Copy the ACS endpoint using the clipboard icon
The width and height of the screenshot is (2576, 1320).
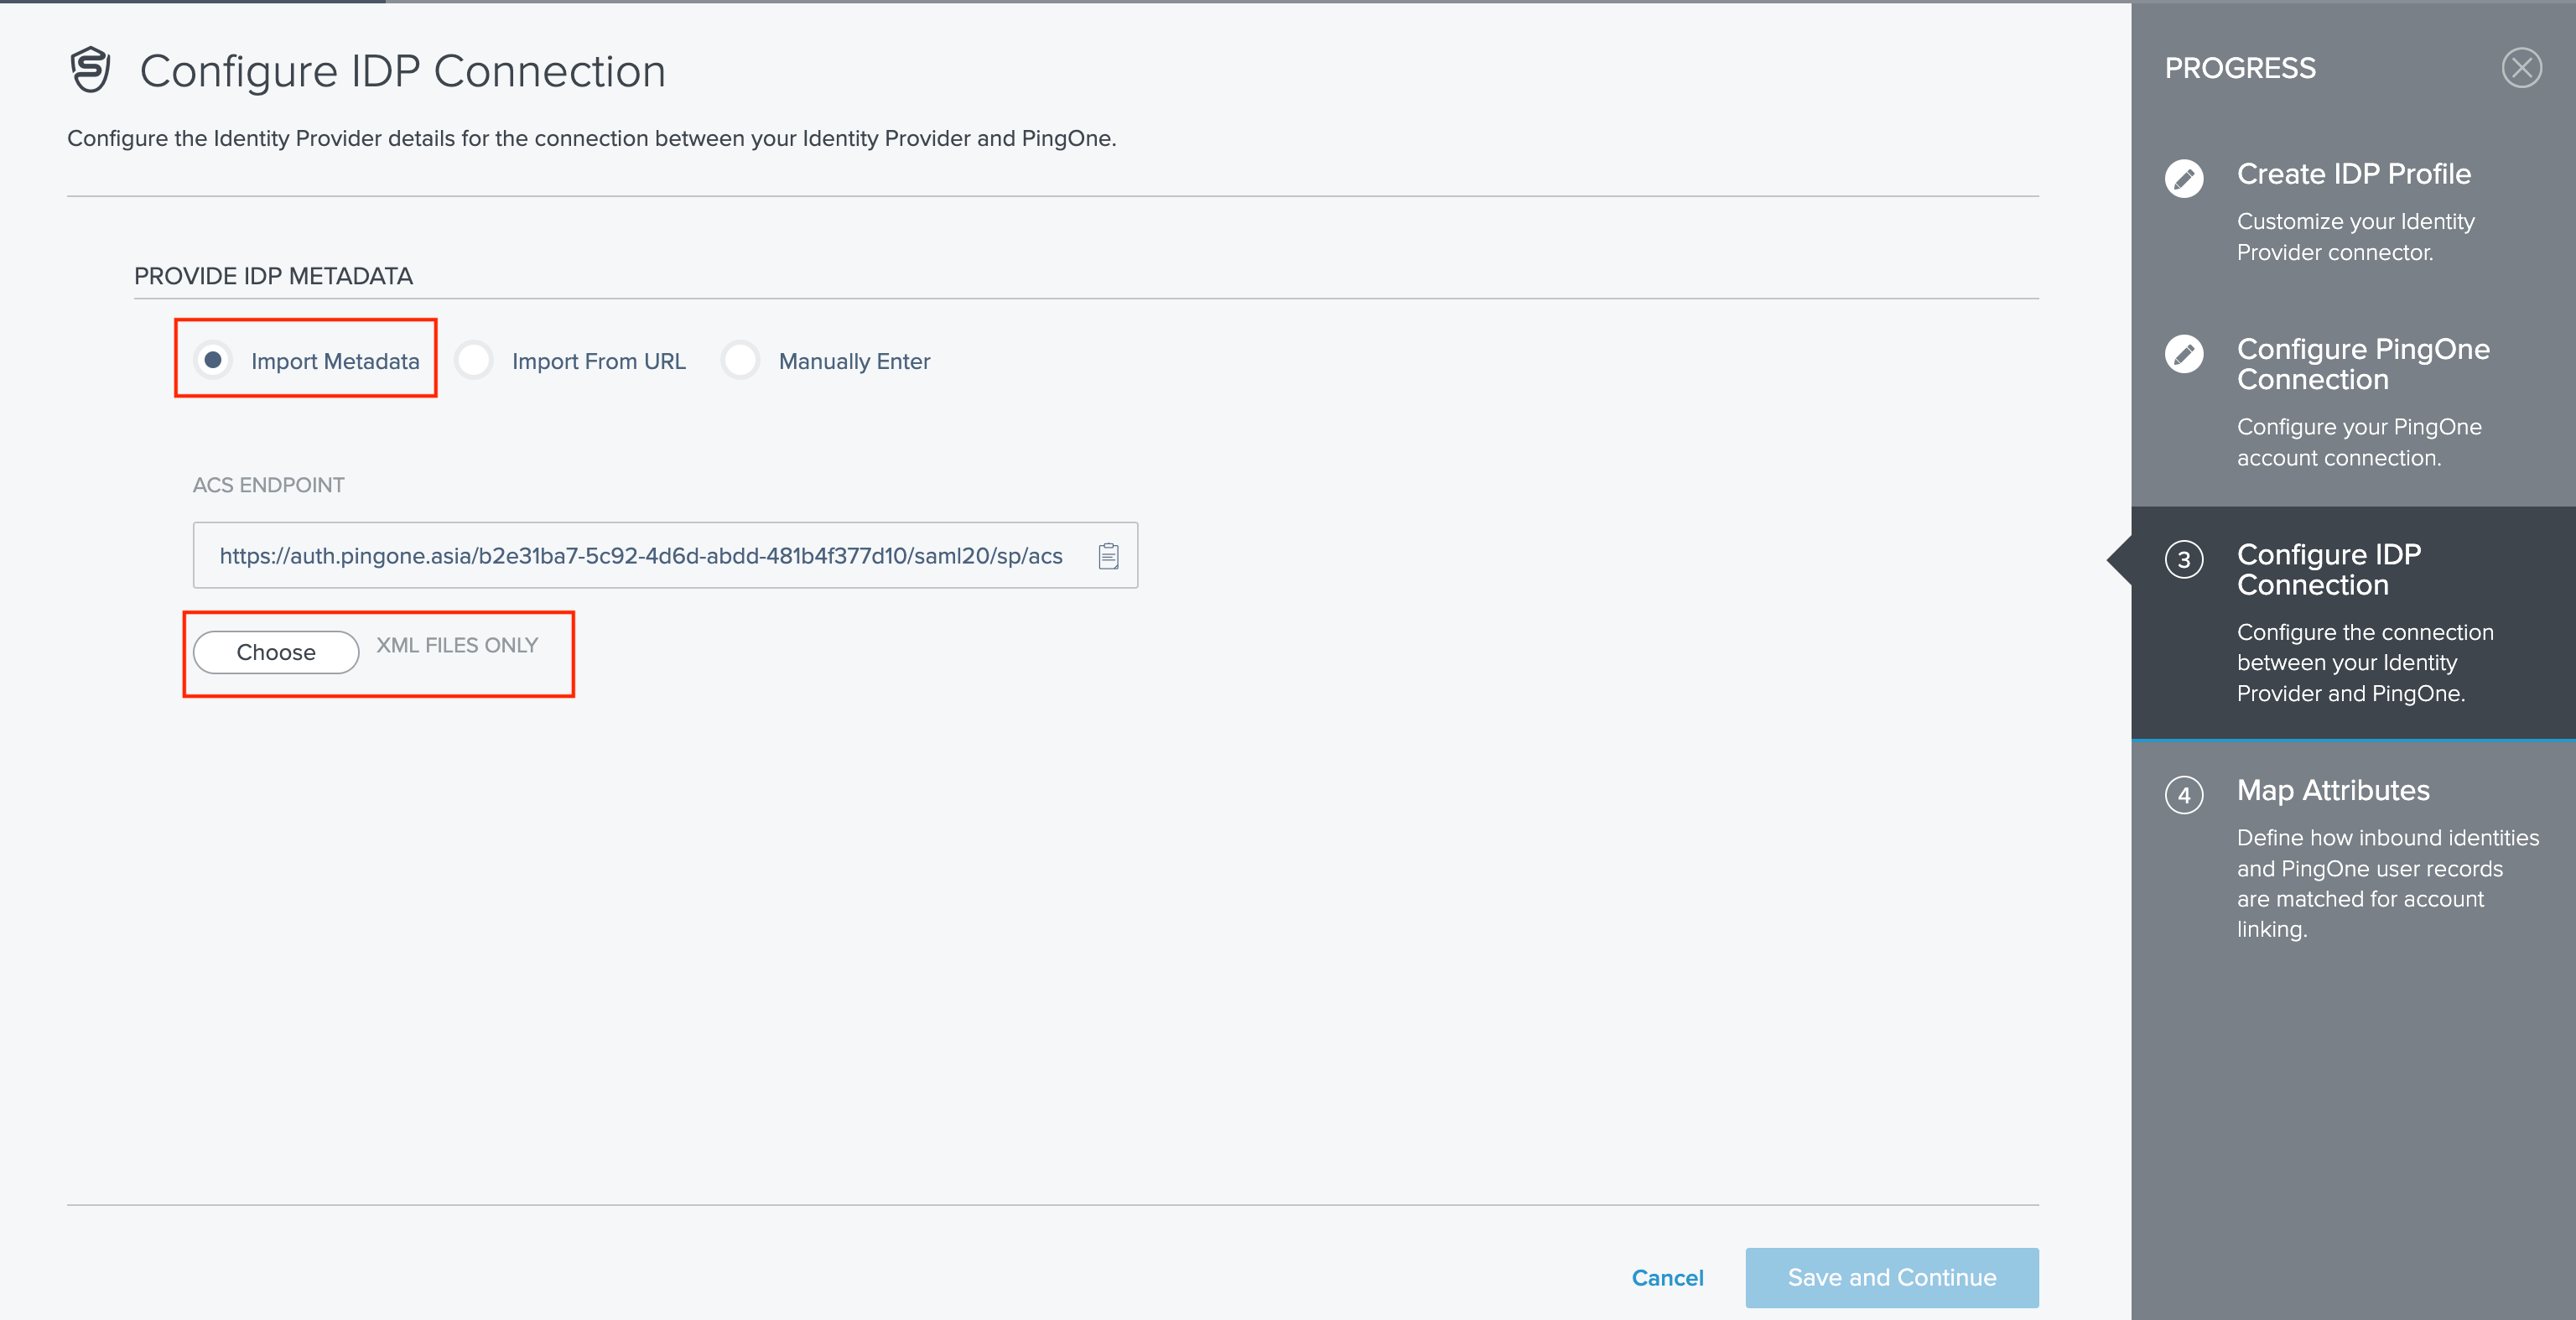click(1108, 556)
